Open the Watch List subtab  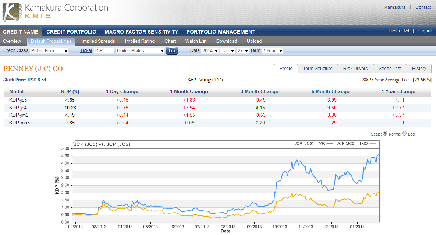coord(196,41)
